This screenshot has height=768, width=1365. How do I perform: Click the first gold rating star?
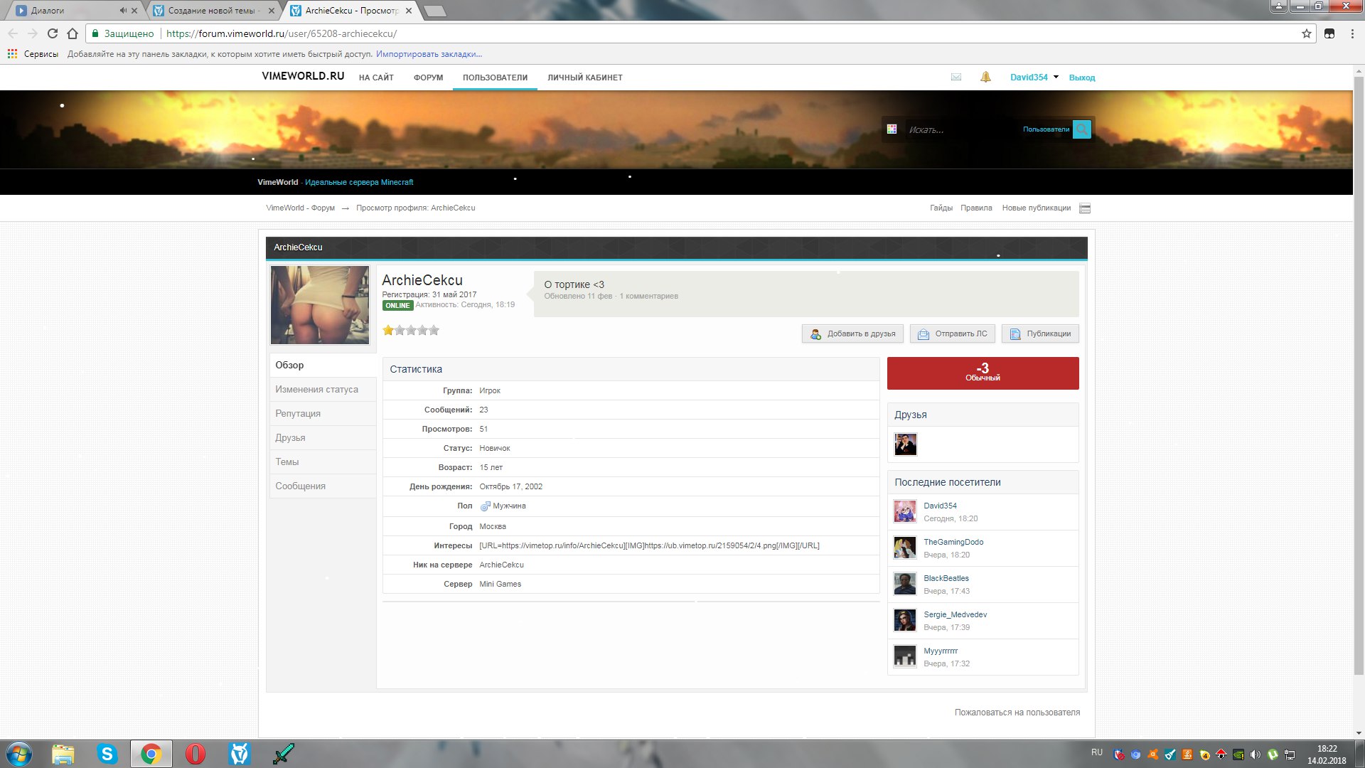tap(388, 330)
